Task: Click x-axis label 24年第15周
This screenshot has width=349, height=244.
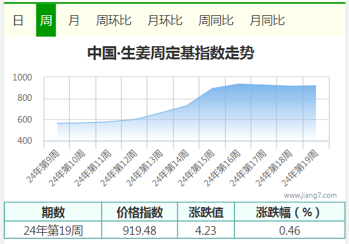Action: [x=196, y=168]
